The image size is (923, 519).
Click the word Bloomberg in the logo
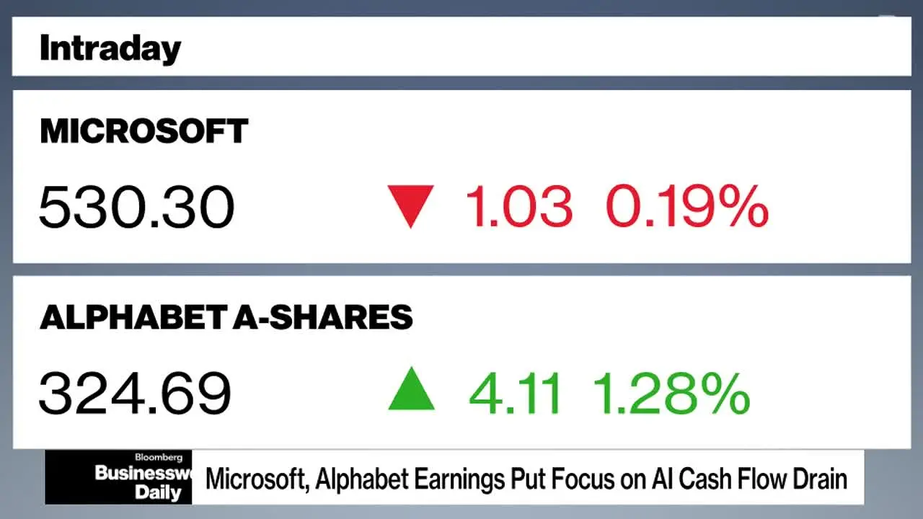click(x=159, y=457)
